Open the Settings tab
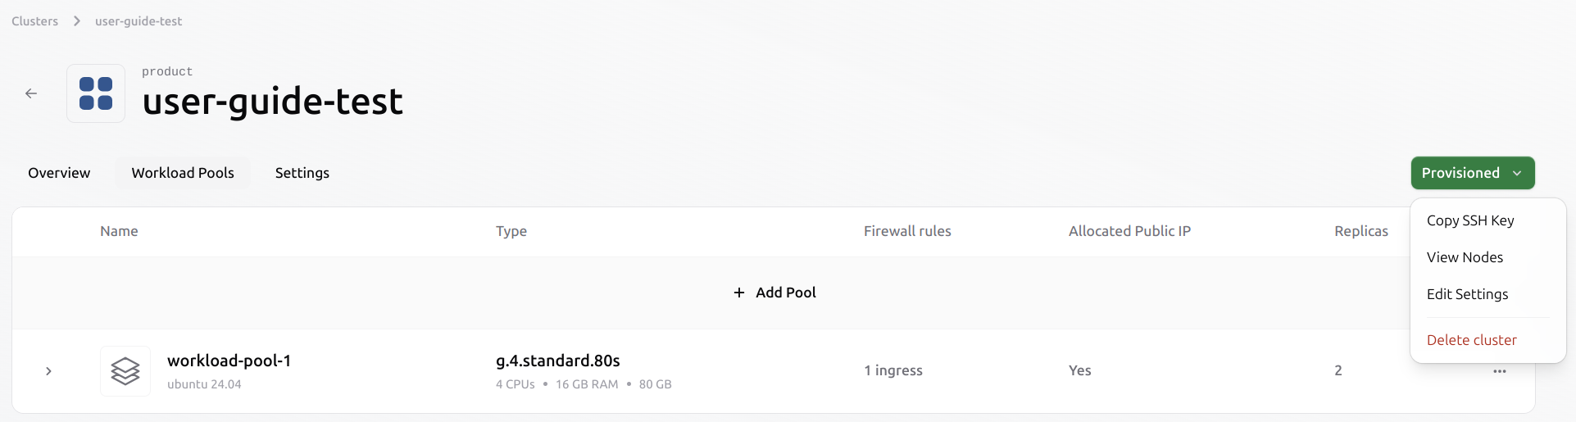This screenshot has height=422, width=1576. [302, 173]
